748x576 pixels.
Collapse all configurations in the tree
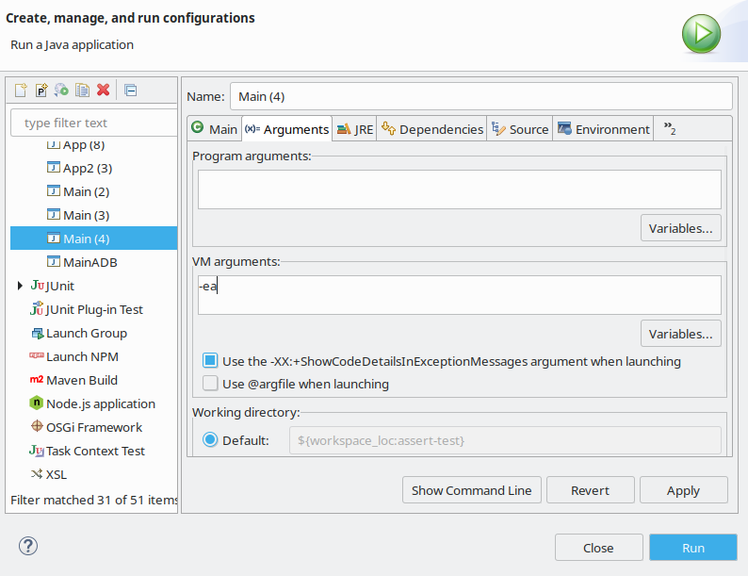[131, 91]
